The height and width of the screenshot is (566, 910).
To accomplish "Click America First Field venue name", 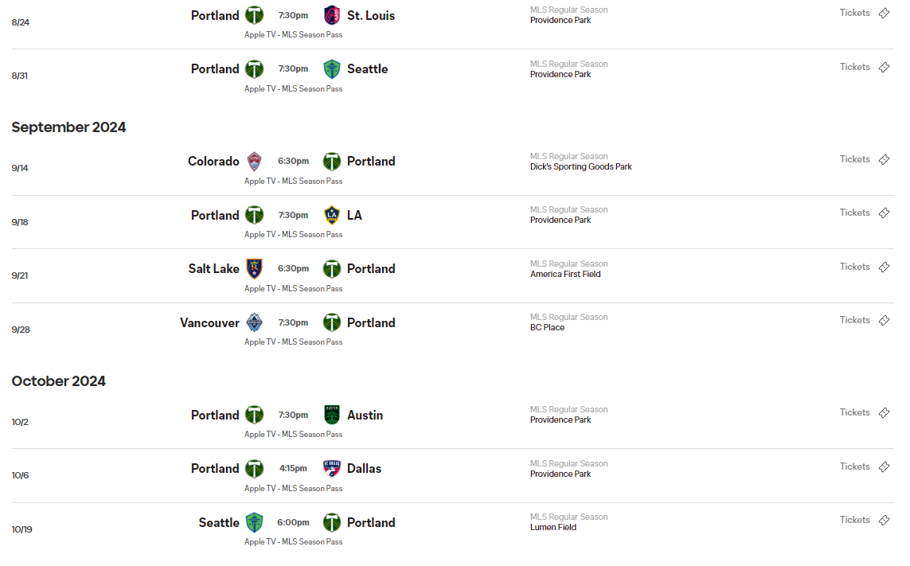I will pyautogui.click(x=565, y=275).
